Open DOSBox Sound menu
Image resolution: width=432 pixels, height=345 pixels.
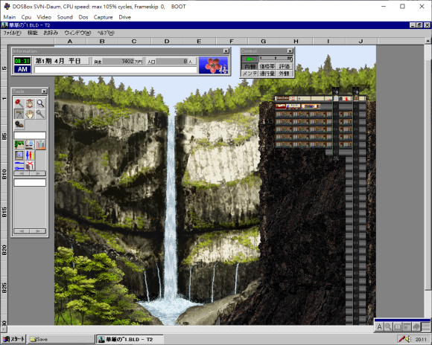click(x=65, y=17)
